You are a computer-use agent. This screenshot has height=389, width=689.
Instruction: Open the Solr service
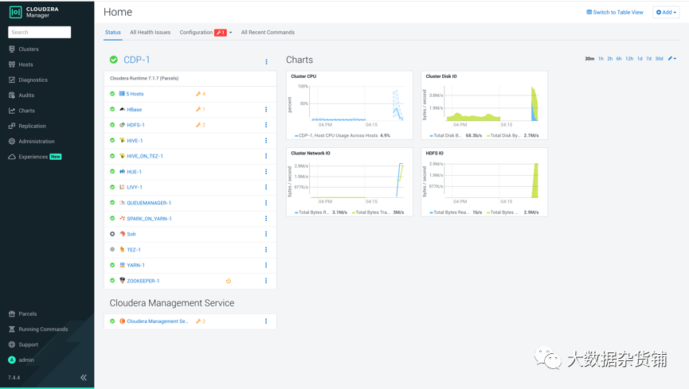point(131,234)
